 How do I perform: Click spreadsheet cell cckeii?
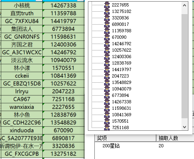(x=22, y=76)
